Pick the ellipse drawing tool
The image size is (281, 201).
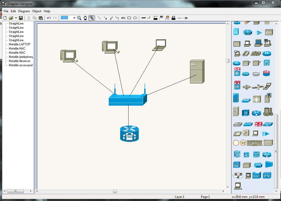pos(135,18)
